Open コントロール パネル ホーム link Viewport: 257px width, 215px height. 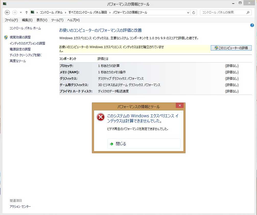pyautogui.click(x=25, y=28)
